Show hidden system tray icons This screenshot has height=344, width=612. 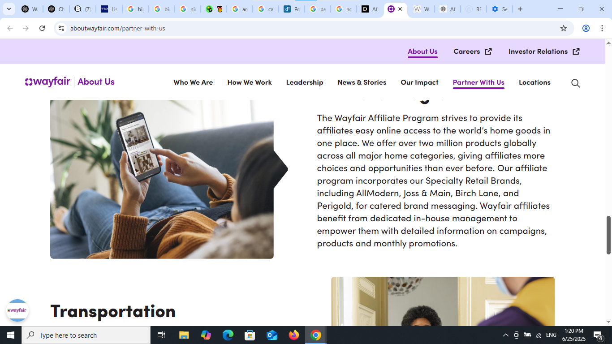tap(506, 335)
